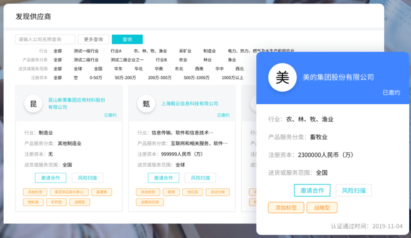The width and height of the screenshot is (411, 238).
Task: Filter category by 测试二级行业
Action: point(86,60)
